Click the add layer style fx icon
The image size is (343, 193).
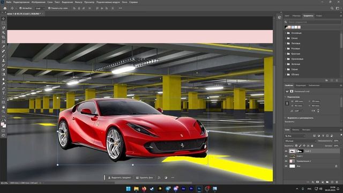(x=312, y=182)
